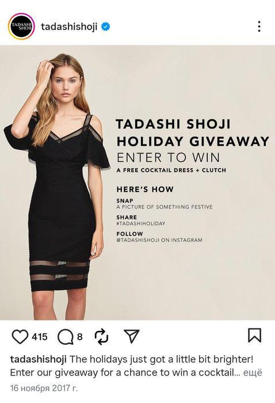
Task: Repost using the circular arrows icon
Action: pyautogui.click(x=101, y=336)
